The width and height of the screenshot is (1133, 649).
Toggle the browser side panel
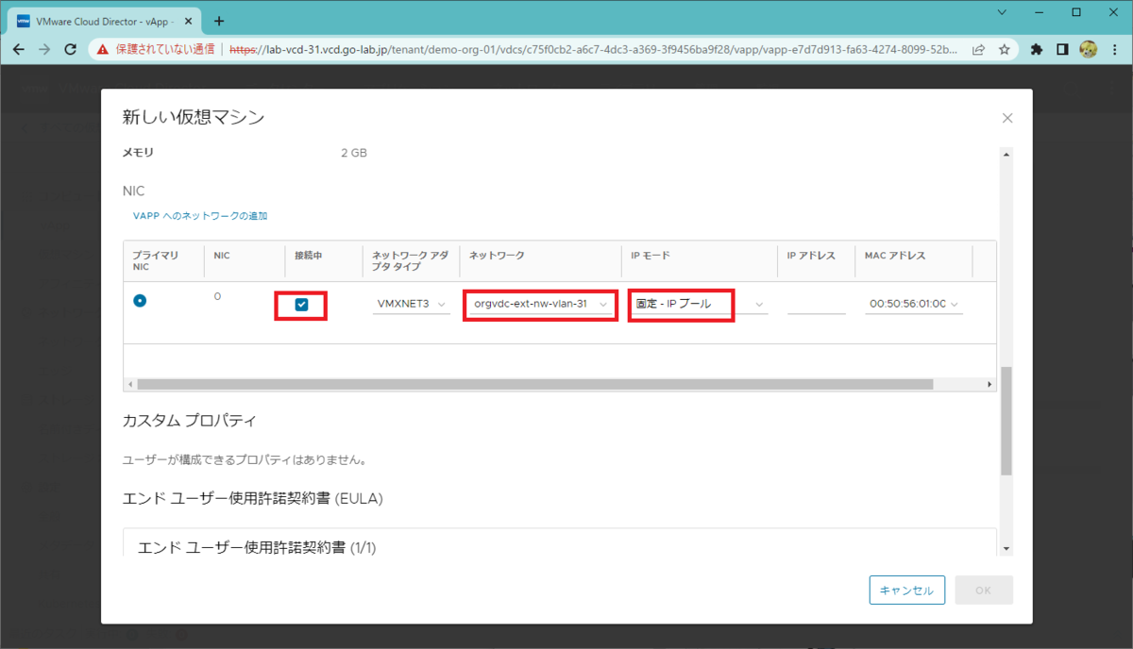pos(1062,49)
